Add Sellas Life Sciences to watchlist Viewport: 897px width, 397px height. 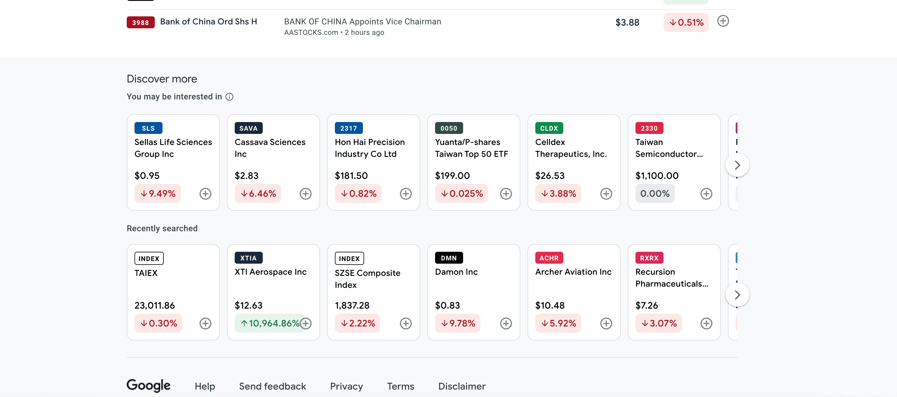click(205, 194)
